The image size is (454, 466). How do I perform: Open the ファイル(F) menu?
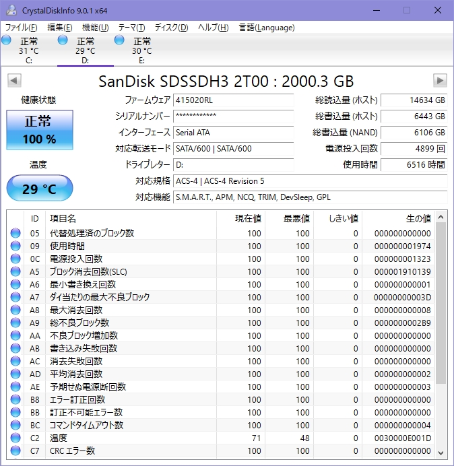[x=22, y=28]
